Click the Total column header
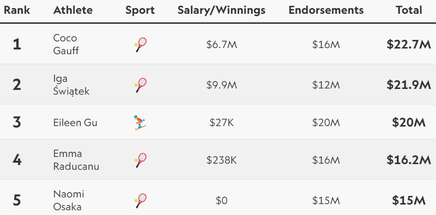The image size is (436, 215). click(409, 10)
